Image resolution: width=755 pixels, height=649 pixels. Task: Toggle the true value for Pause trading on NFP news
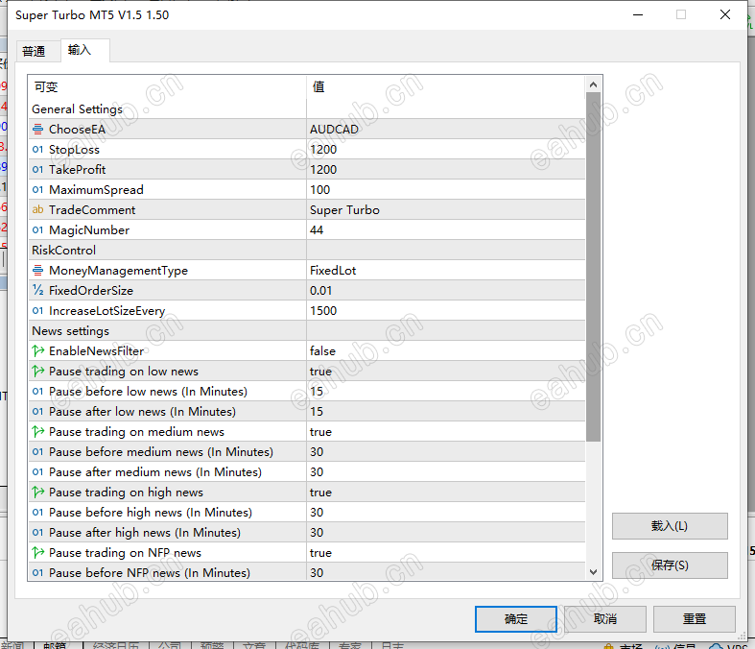click(446, 553)
